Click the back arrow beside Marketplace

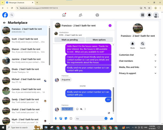4,23
